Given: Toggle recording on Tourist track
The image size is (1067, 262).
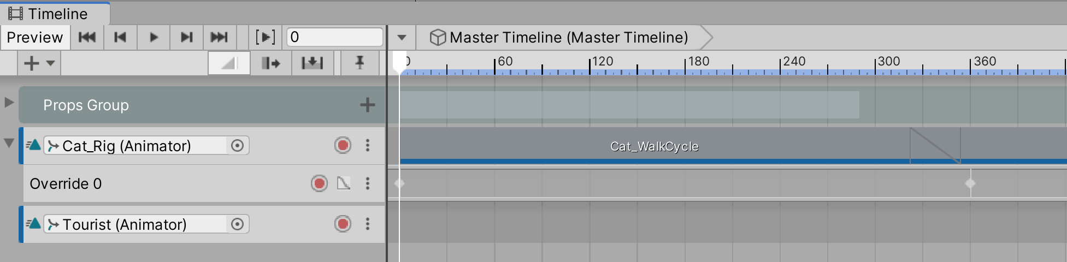Looking at the screenshot, I should (343, 224).
